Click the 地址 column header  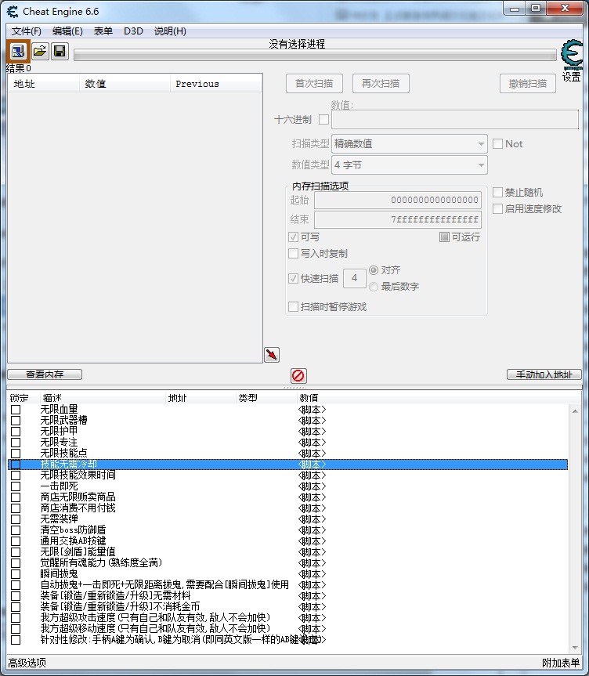click(x=44, y=84)
